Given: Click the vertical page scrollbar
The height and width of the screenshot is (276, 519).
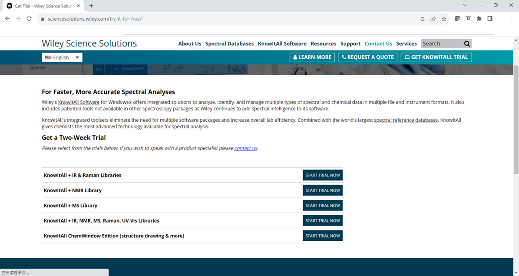Looking at the screenshot, I should pyautogui.click(x=516, y=120).
